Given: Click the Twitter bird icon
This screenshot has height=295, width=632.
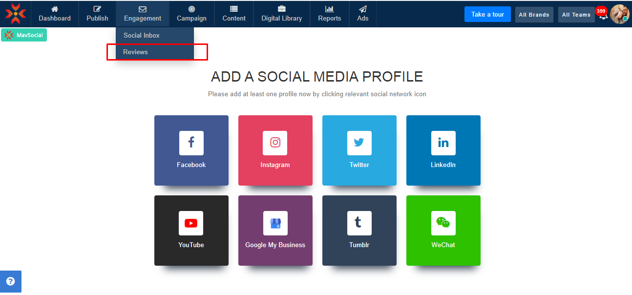Looking at the screenshot, I should click(x=359, y=143).
